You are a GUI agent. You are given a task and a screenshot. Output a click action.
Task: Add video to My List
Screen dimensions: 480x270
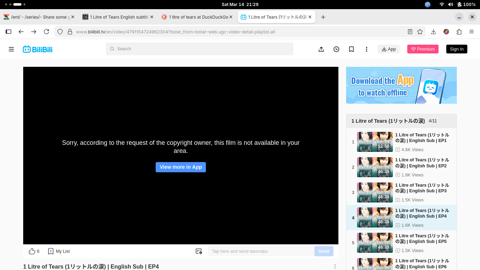point(59,251)
